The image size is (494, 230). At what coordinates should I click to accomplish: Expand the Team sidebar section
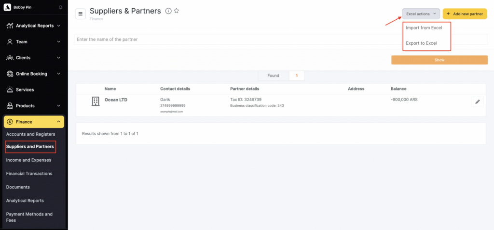34,42
